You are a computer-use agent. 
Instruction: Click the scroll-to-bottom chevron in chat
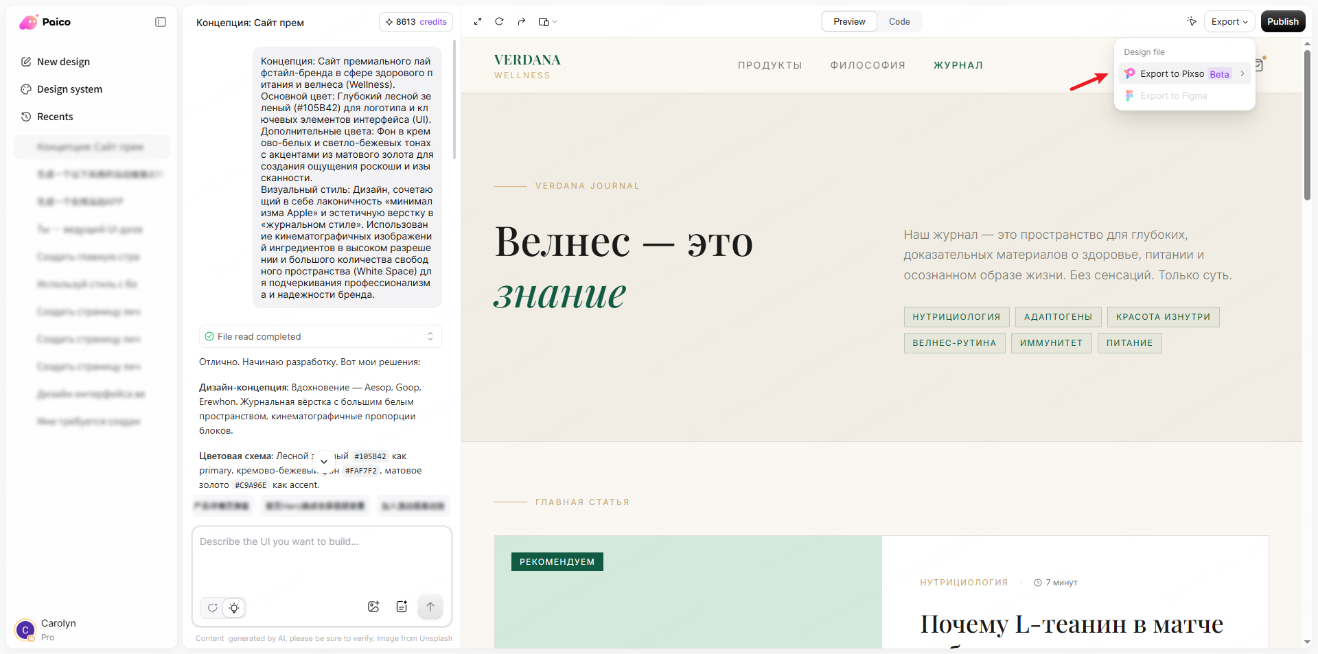click(x=324, y=462)
